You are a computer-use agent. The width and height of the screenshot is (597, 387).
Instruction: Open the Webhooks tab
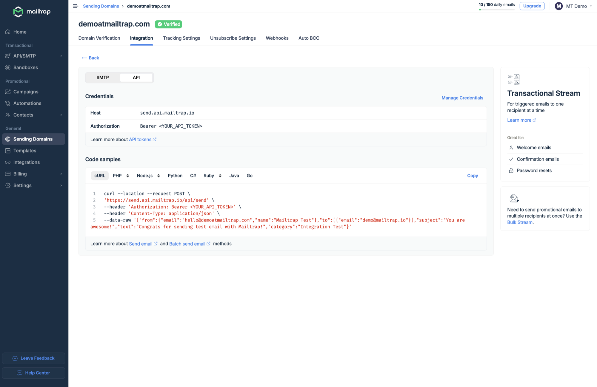(277, 38)
